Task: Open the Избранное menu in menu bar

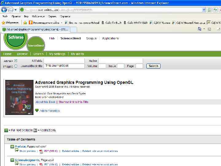Action: click(38, 16)
